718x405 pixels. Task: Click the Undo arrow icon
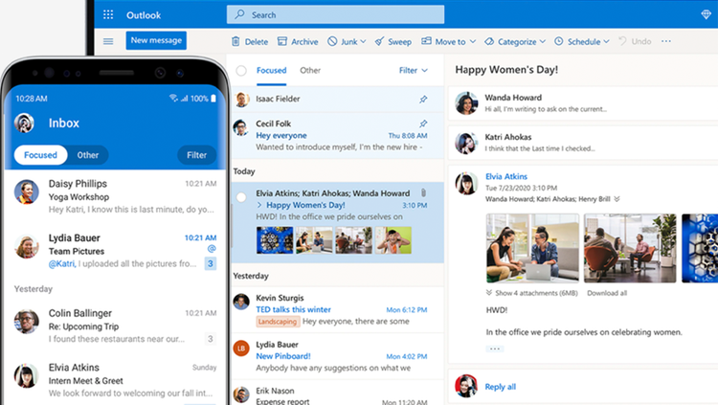pos(622,41)
